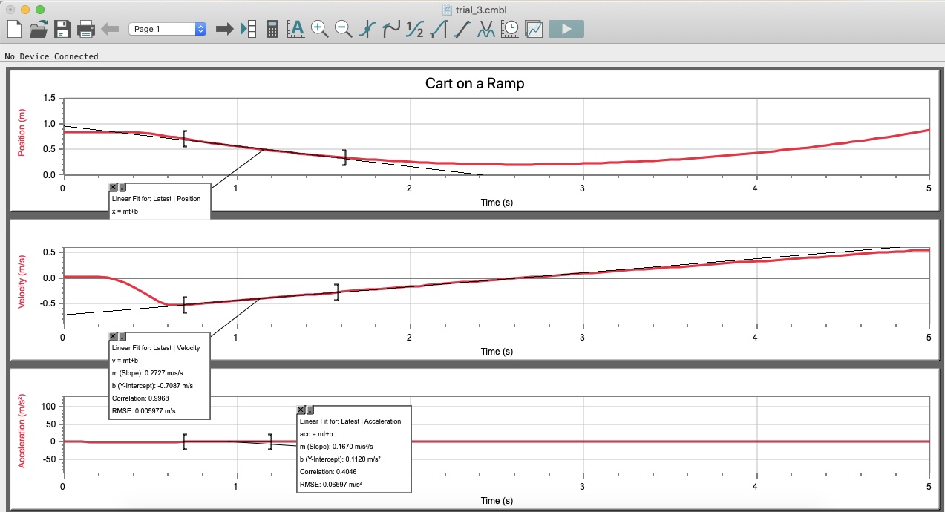Image resolution: width=945 pixels, height=512 pixels.
Task: Activate the Integral tool icon
Action: pos(439,29)
